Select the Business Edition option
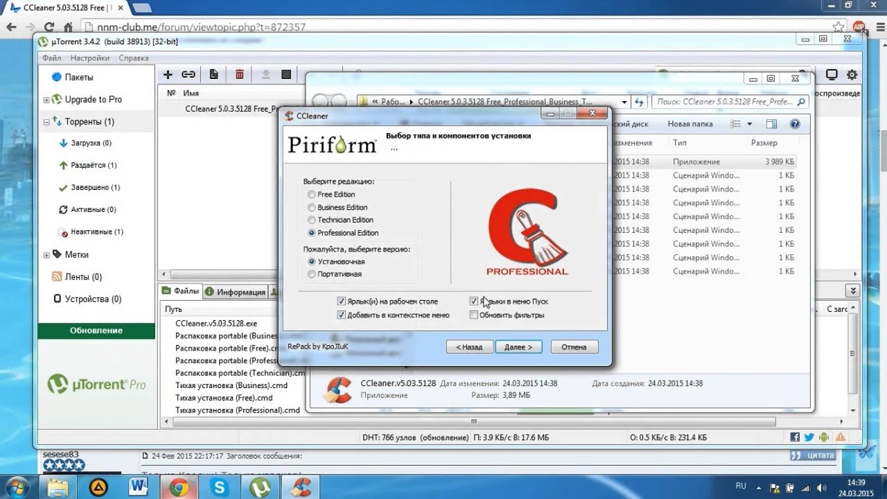Viewport: 887px width, 499px height. coord(312,207)
